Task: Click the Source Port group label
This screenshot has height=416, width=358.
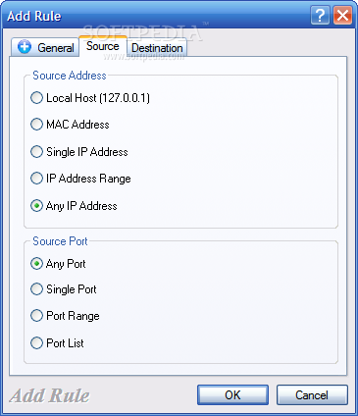Action: tap(60, 241)
